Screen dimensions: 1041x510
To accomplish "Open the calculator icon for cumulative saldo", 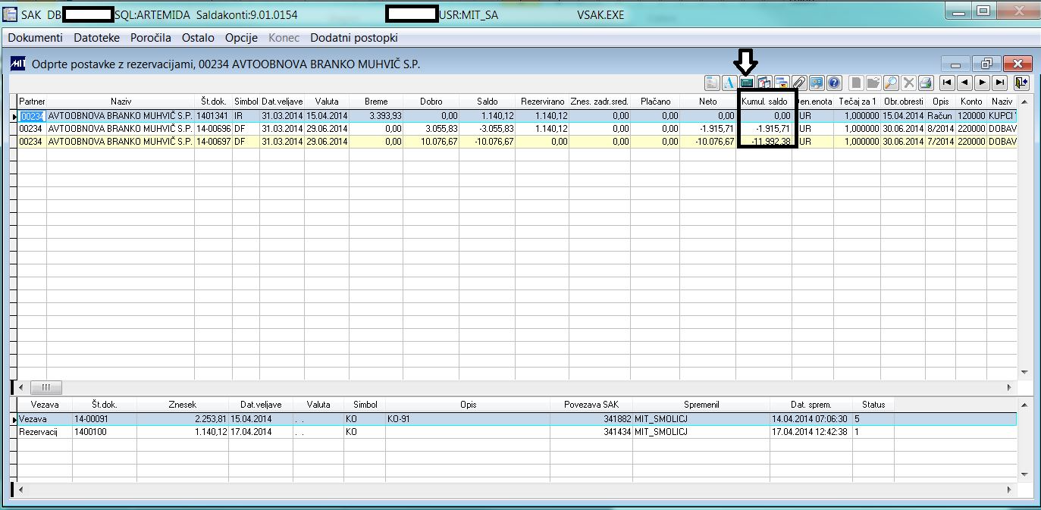I will tap(747, 83).
